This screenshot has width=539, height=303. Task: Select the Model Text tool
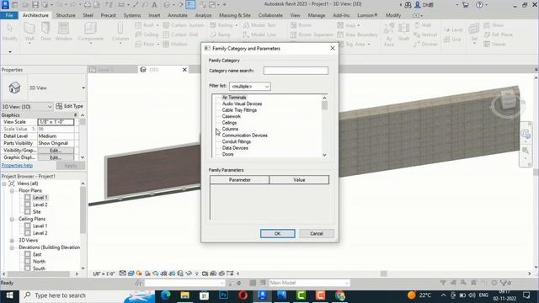(x=259, y=25)
